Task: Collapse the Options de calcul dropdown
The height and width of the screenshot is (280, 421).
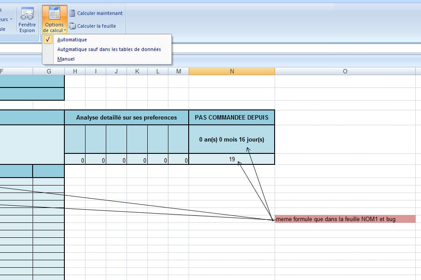Action: pyautogui.click(x=55, y=20)
